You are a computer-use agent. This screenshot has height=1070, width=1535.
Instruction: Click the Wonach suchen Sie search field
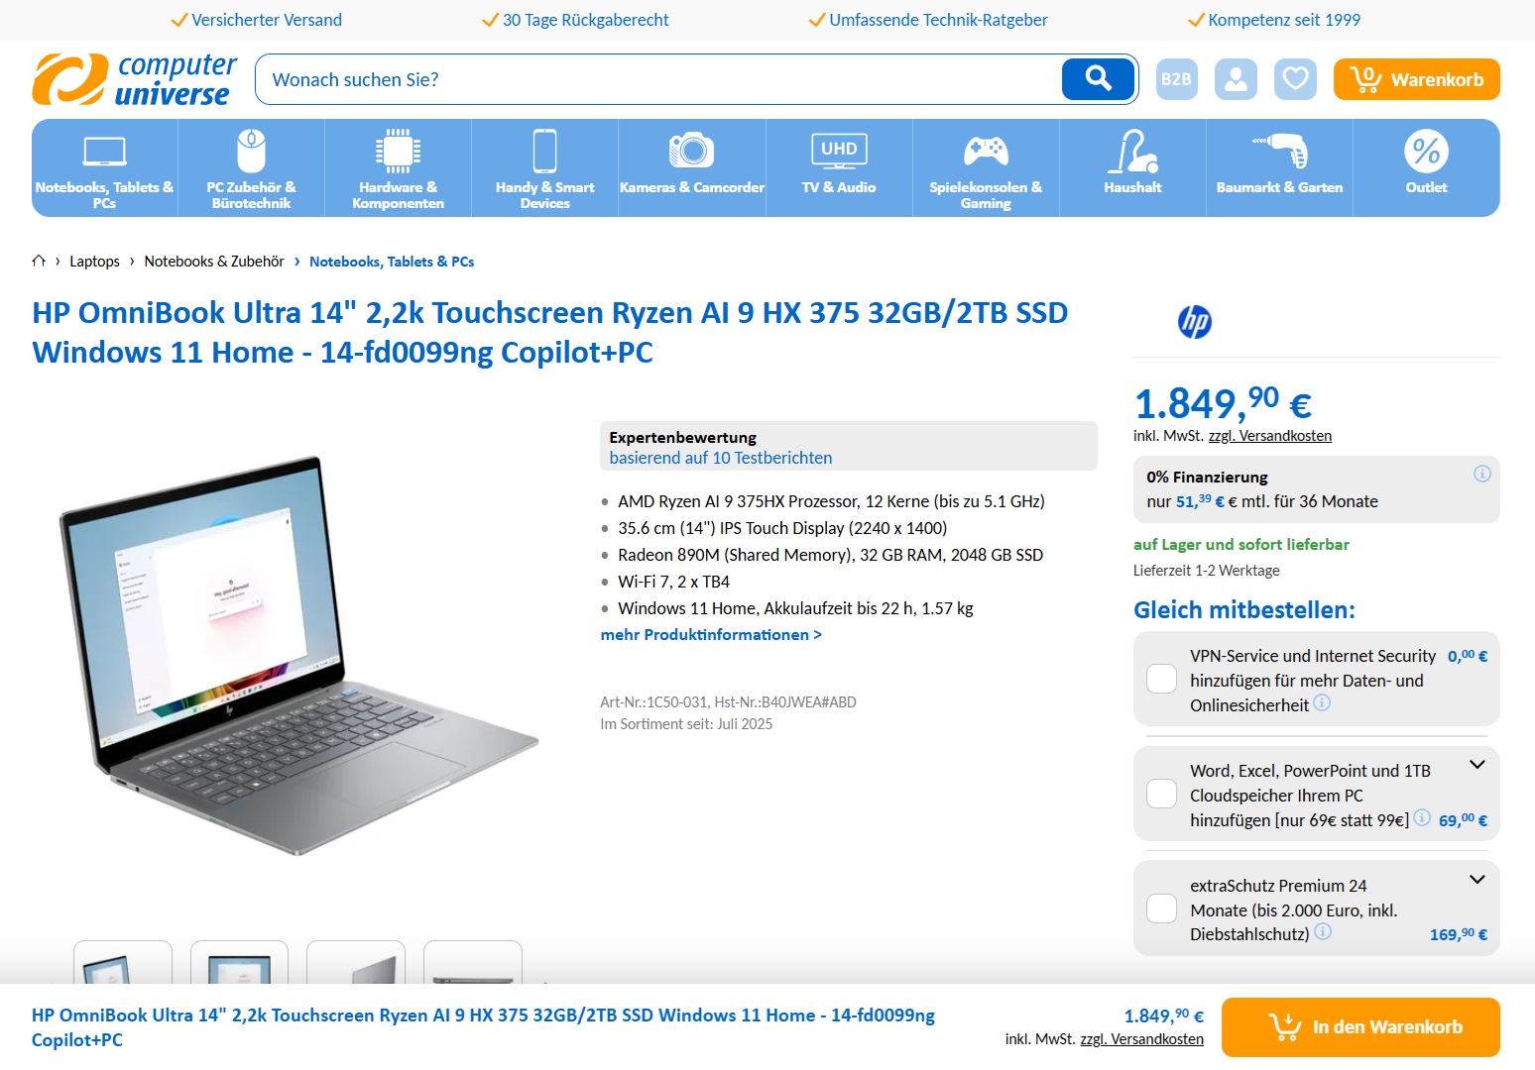(658, 79)
